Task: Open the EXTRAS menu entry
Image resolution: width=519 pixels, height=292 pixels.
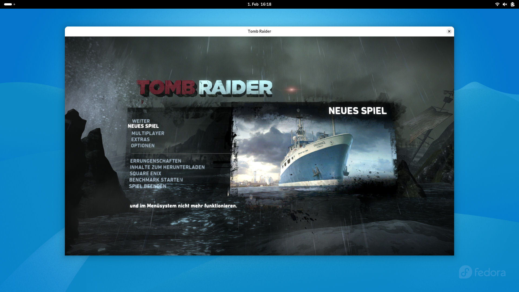Action: (140, 140)
